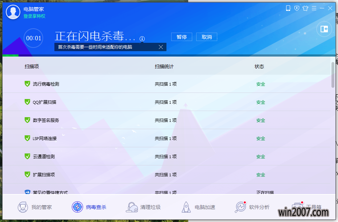The height and width of the screenshot is (222, 338).
Task: Close the 电脑管家 window
Action: [x=330, y=8]
